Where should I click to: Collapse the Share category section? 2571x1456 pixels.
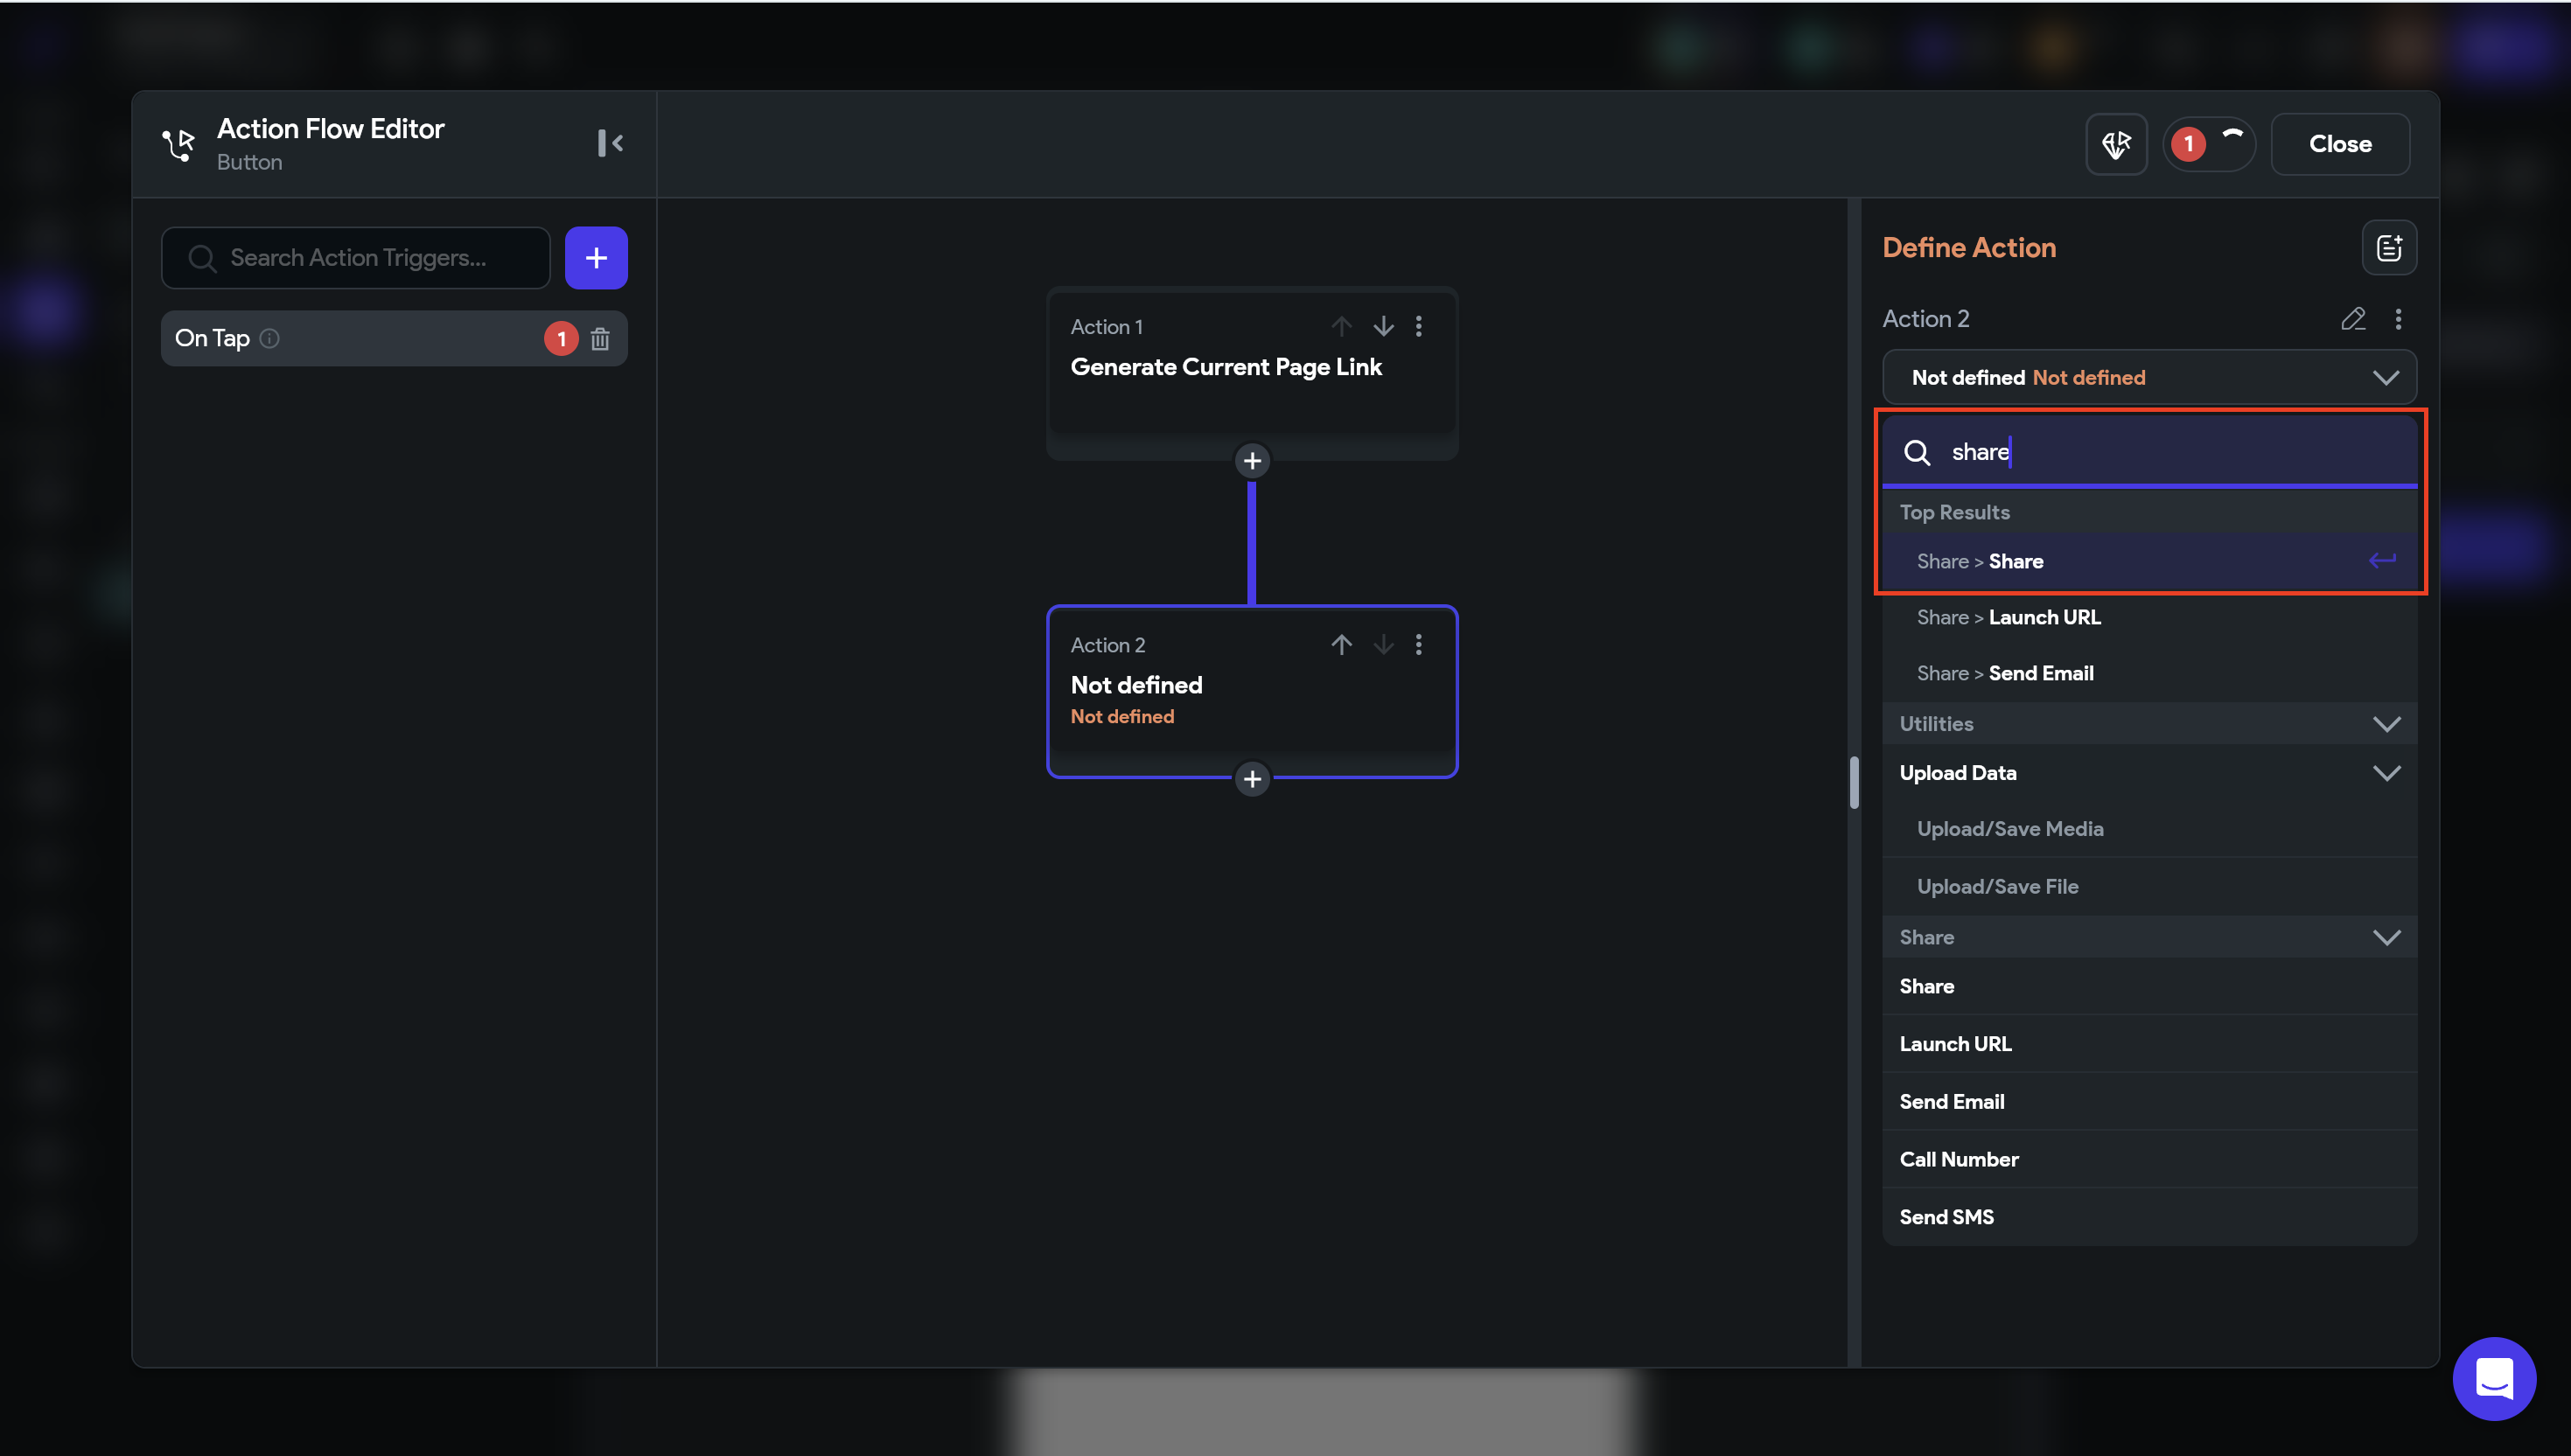click(2386, 937)
